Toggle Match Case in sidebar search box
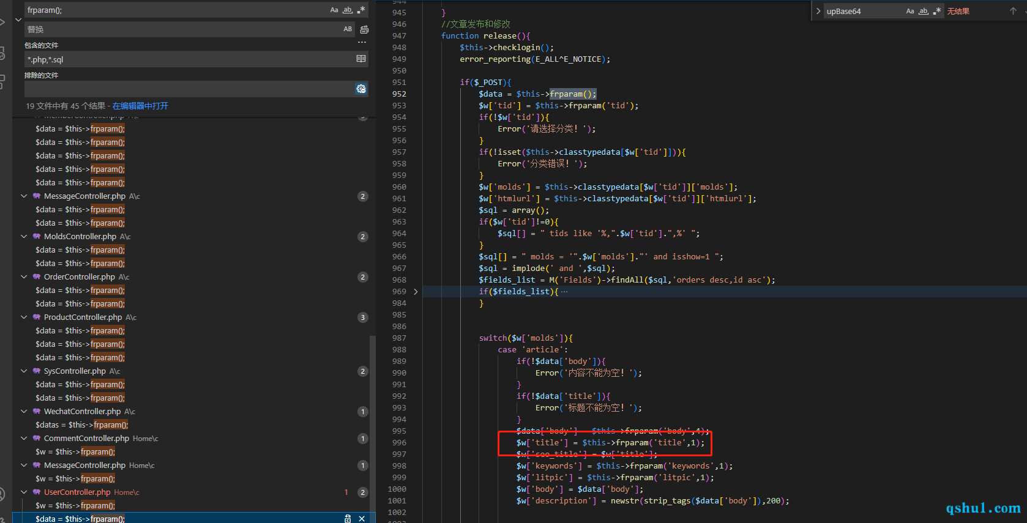 pyautogui.click(x=334, y=10)
